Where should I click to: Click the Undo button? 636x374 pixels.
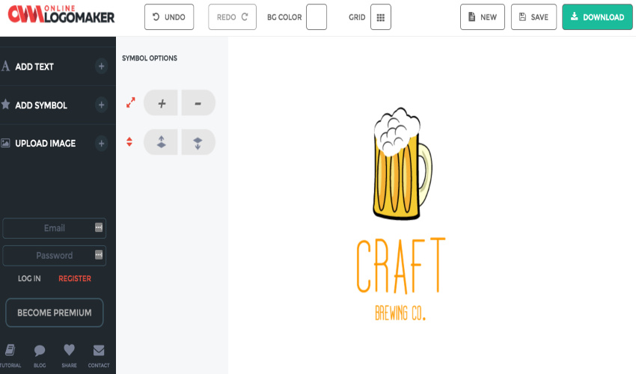pyautogui.click(x=169, y=17)
